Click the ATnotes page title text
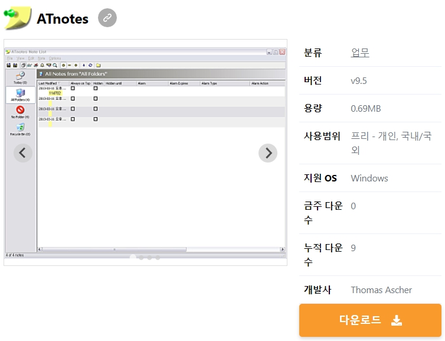Image resolution: width=445 pixels, height=341 pixels. 63,19
